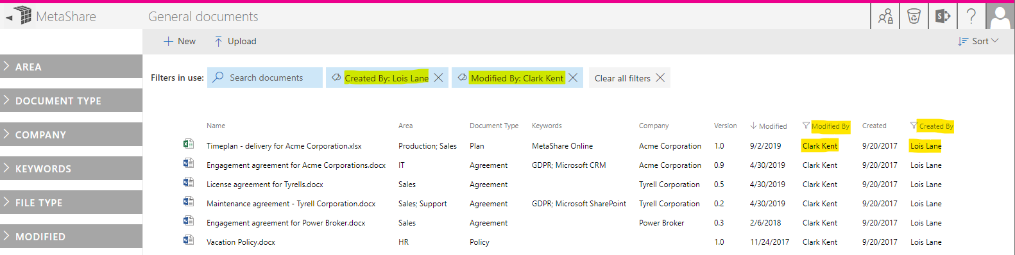Create a new document with New

click(x=180, y=41)
